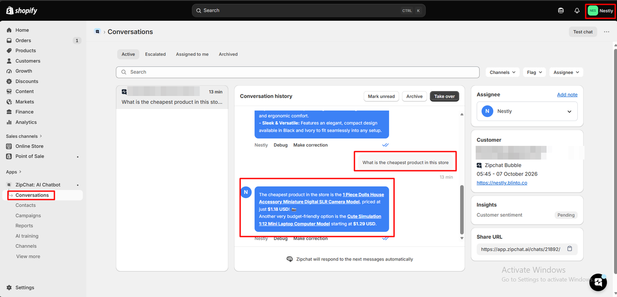Click the Zipchat Bubble channel icon in Customer card

[x=479, y=165]
